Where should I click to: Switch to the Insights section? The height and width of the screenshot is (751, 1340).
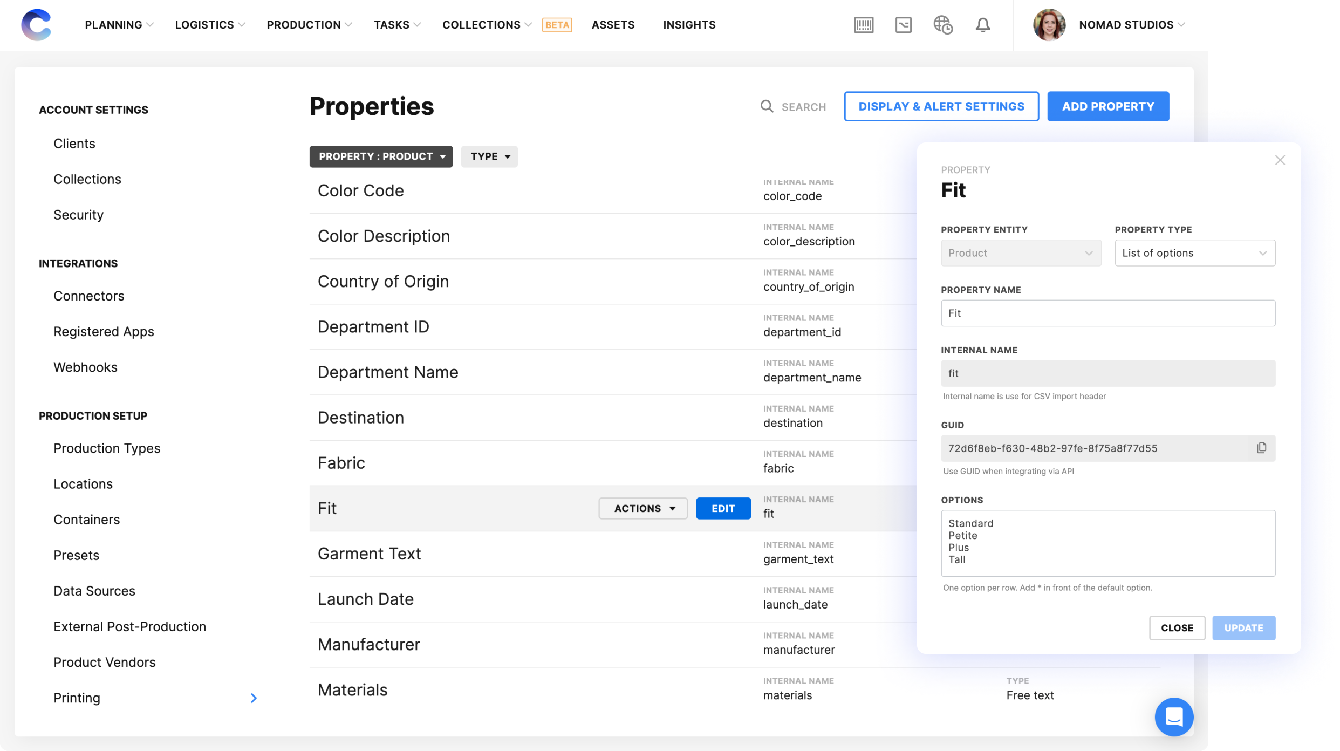point(689,25)
